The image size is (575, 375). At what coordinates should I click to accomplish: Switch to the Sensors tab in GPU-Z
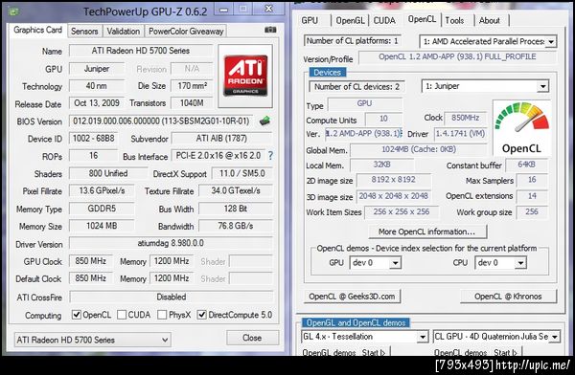tap(84, 32)
